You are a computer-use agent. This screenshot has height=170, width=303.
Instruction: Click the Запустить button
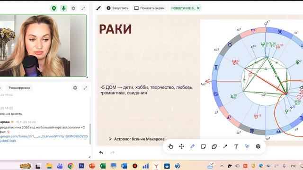[117, 8]
